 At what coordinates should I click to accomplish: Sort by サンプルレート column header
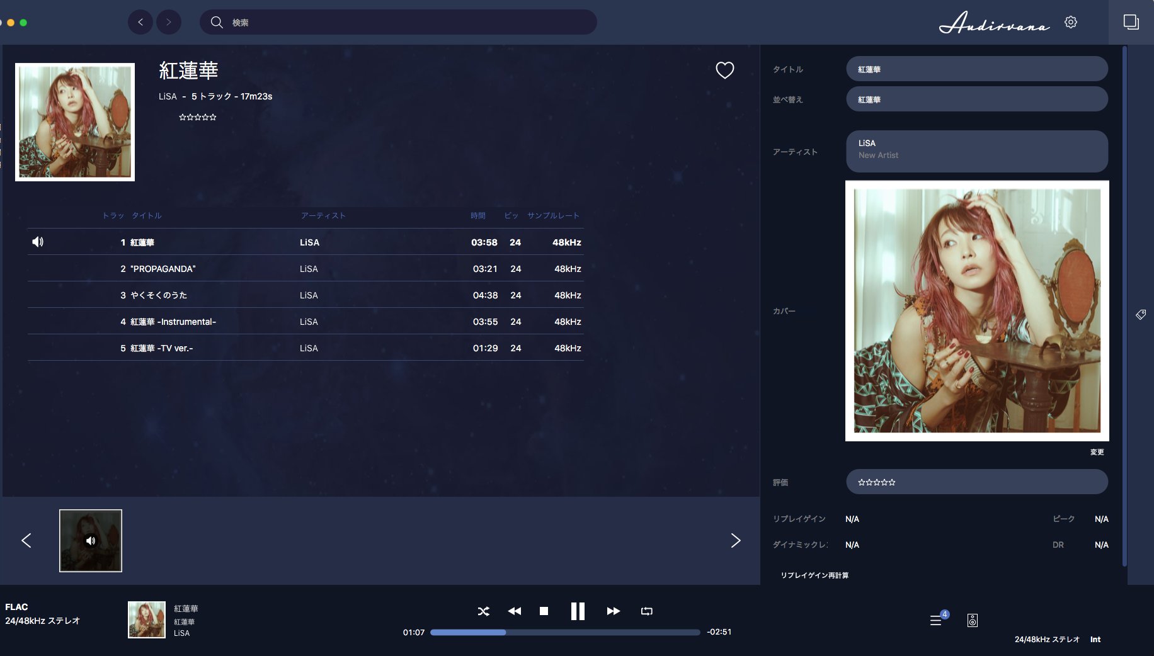coord(553,215)
